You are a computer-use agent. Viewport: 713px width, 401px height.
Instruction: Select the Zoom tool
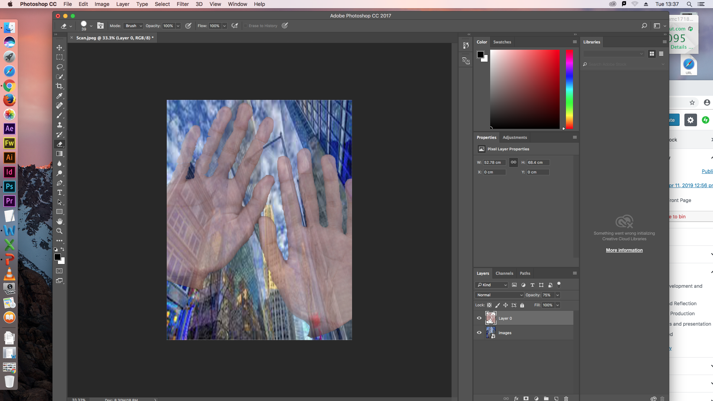pyautogui.click(x=59, y=231)
